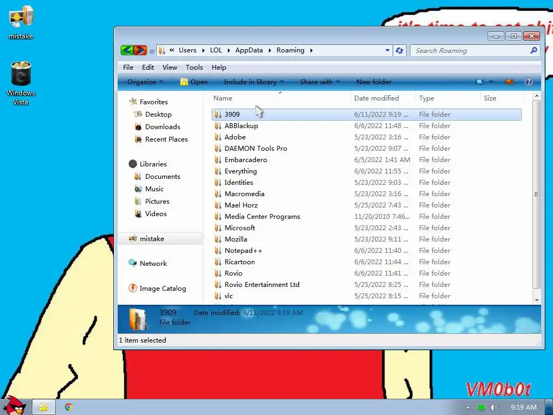Open the File menu
The image size is (553, 415).
click(x=128, y=68)
